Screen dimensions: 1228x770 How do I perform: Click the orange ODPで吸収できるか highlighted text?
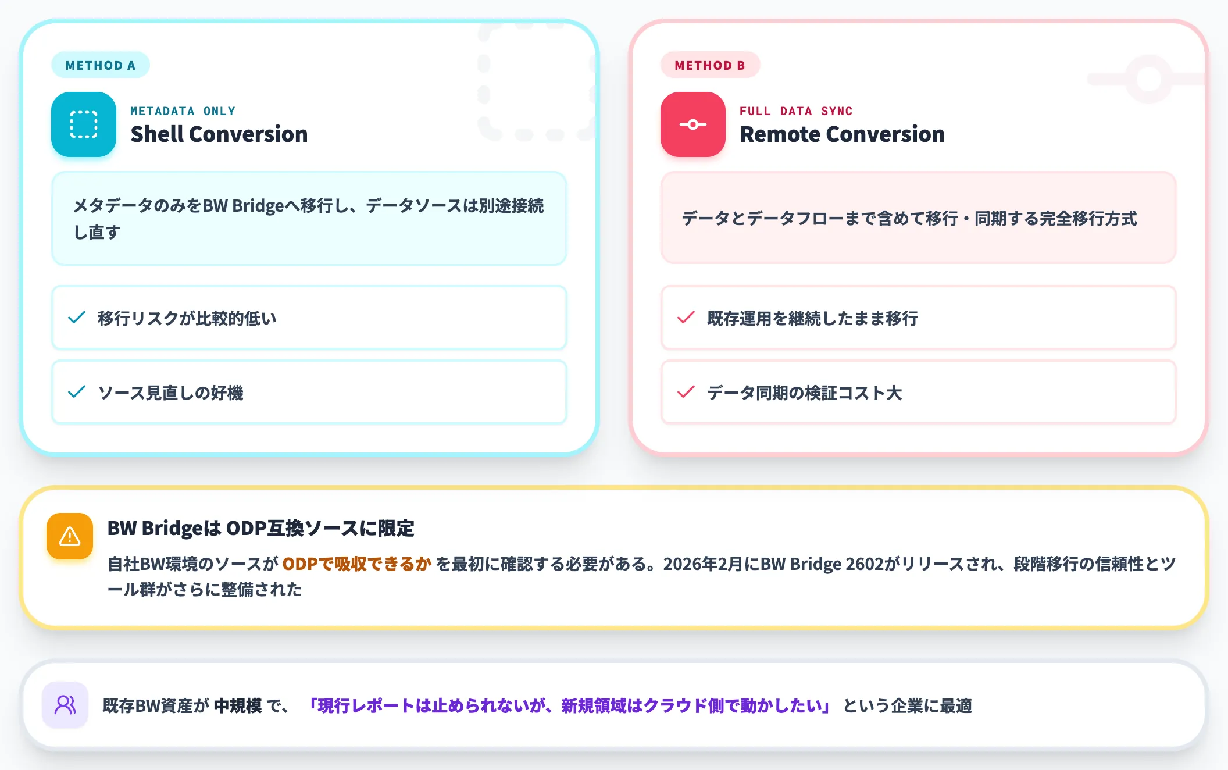click(356, 564)
